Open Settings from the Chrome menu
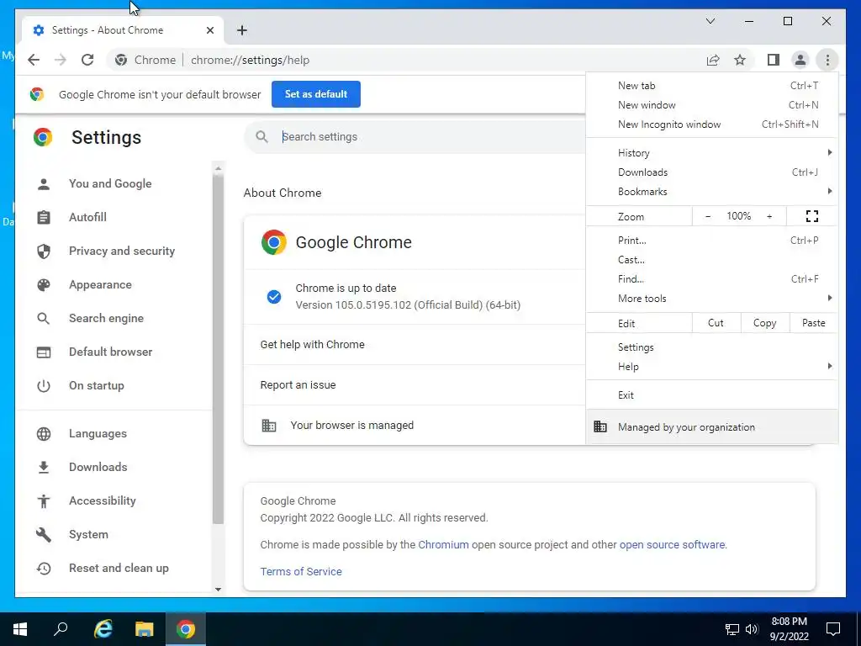 tap(711, 347)
